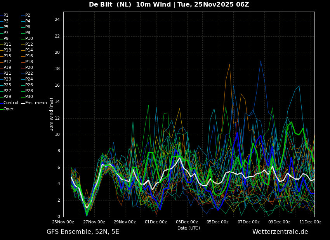Click the Date (UTC) axis title

pos(189,228)
